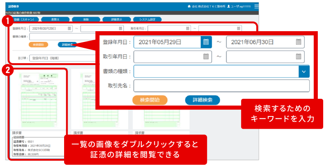Click the 取引年月日: 2021年05月20日 text
This screenshot has height=167, width=325.
[x=32, y=146]
